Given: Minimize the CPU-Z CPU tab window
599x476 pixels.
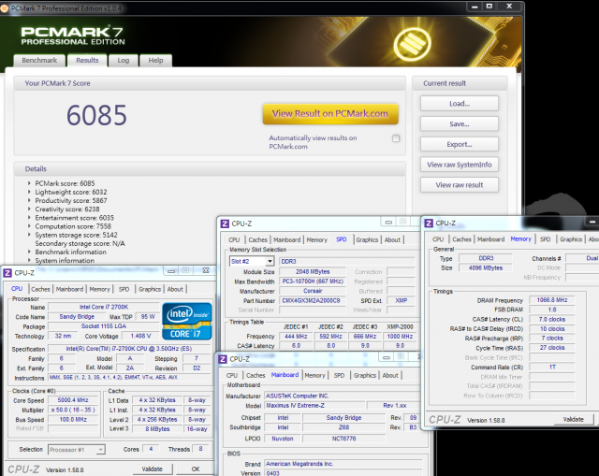Looking at the screenshot, I should (x=171, y=271).
